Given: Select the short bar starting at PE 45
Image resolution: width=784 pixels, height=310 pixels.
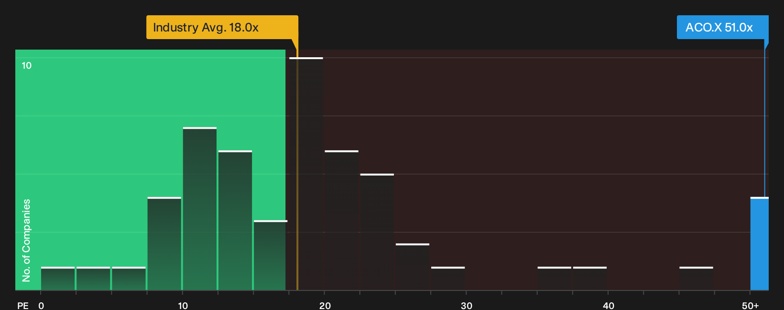Looking at the screenshot, I should tap(696, 279).
